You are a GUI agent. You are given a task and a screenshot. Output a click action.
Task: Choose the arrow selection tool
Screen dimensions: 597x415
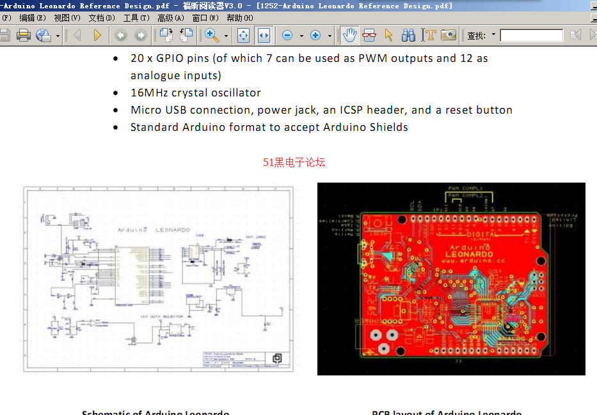(389, 35)
